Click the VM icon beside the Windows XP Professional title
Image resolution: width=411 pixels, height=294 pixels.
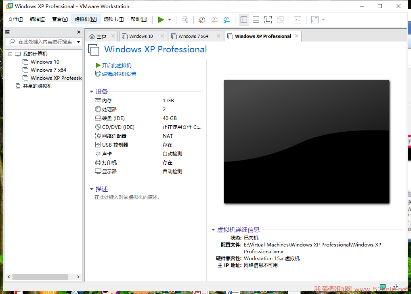pos(94,50)
